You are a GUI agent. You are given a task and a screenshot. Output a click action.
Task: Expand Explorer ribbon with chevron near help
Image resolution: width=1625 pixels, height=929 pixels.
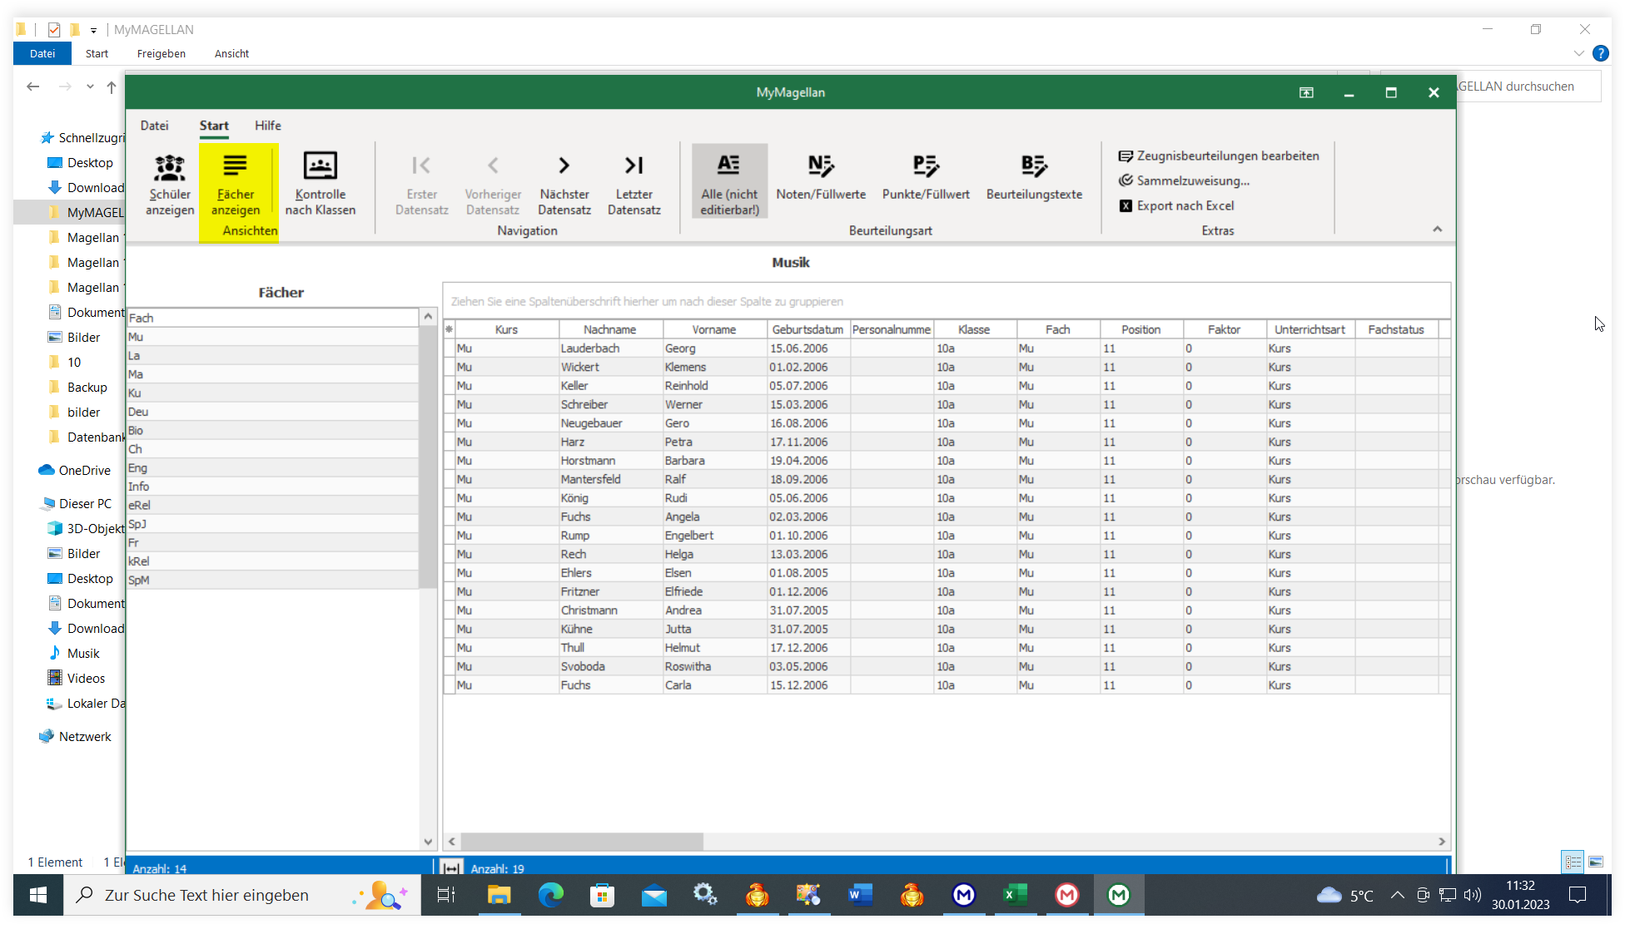[x=1578, y=53]
